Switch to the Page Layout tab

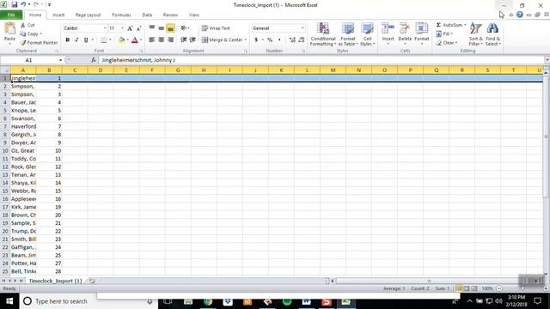[88, 15]
